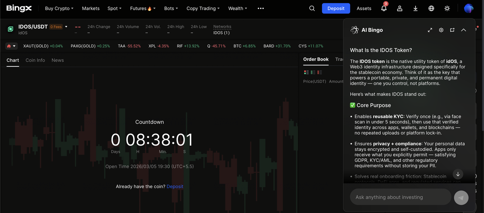Toggle light/dark theme sun icon
Screen dimensions: 484x213
point(447,8)
